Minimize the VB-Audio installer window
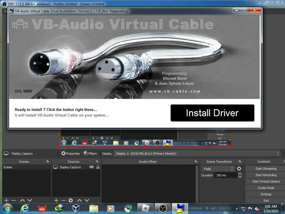The height and width of the screenshot is (214, 285). coord(237,10)
